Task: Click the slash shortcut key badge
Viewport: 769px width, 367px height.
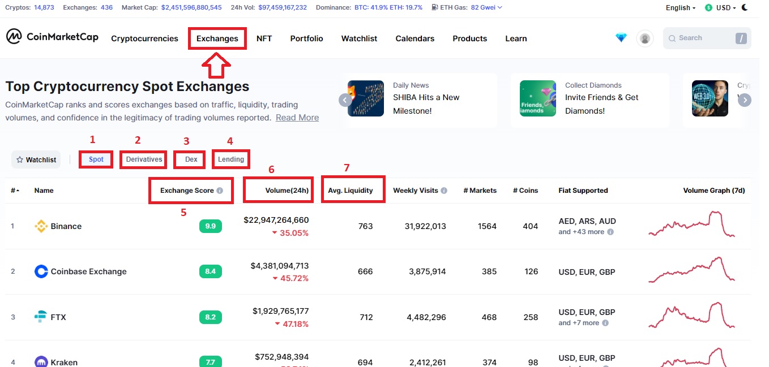Action: [741, 38]
